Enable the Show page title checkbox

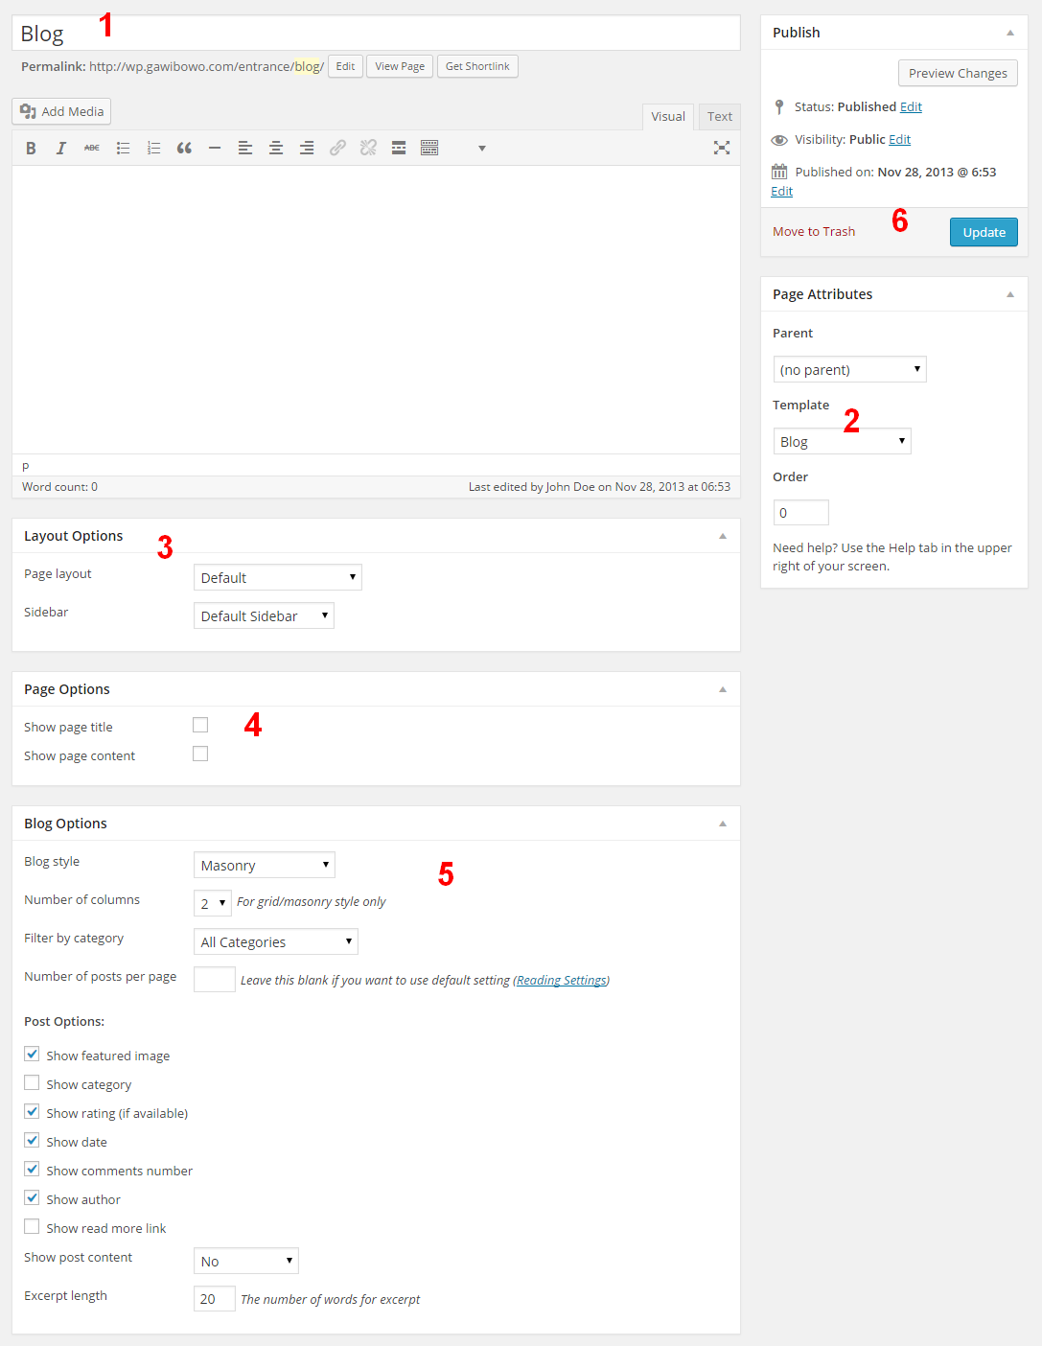200,726
